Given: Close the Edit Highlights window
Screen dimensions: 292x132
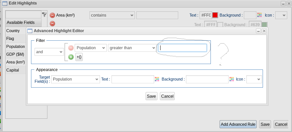Looking at the screenshot, I should click(289, 3).
